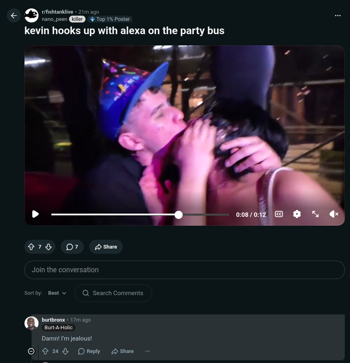Click the Search Comments box
This screenshot has height=363, width=350.
[114, 293]
